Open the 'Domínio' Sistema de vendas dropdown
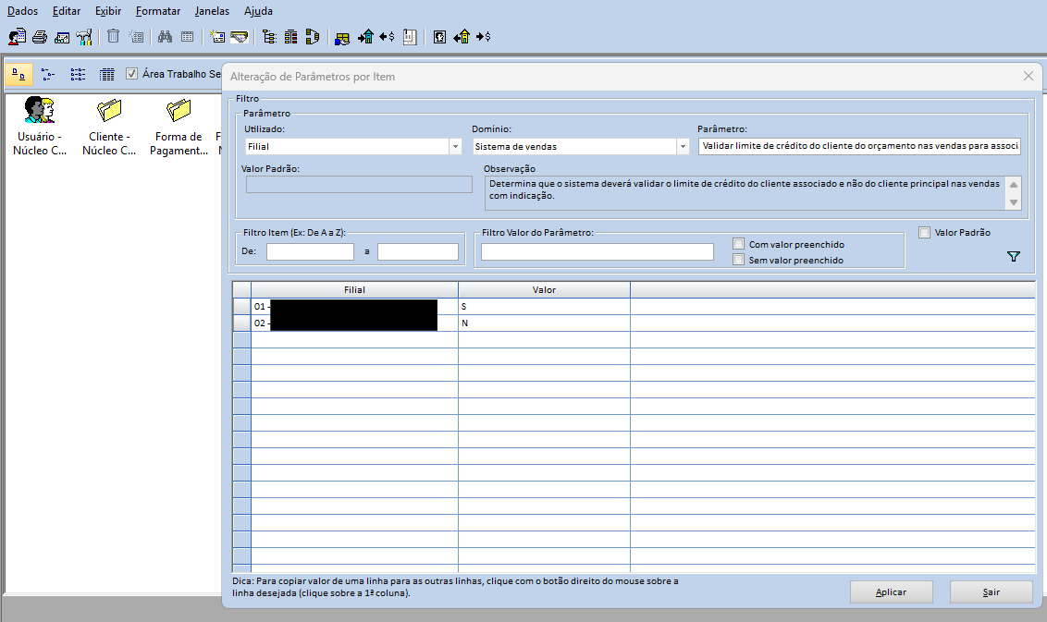Viewport: 1047px width, 622px height. pos(683,146)
